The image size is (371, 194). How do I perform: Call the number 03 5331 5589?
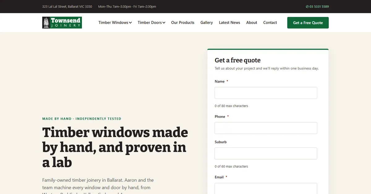coord(319,6)
